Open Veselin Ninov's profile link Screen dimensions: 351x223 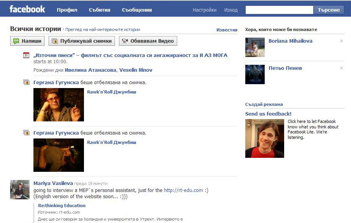[x=136, y=70]
